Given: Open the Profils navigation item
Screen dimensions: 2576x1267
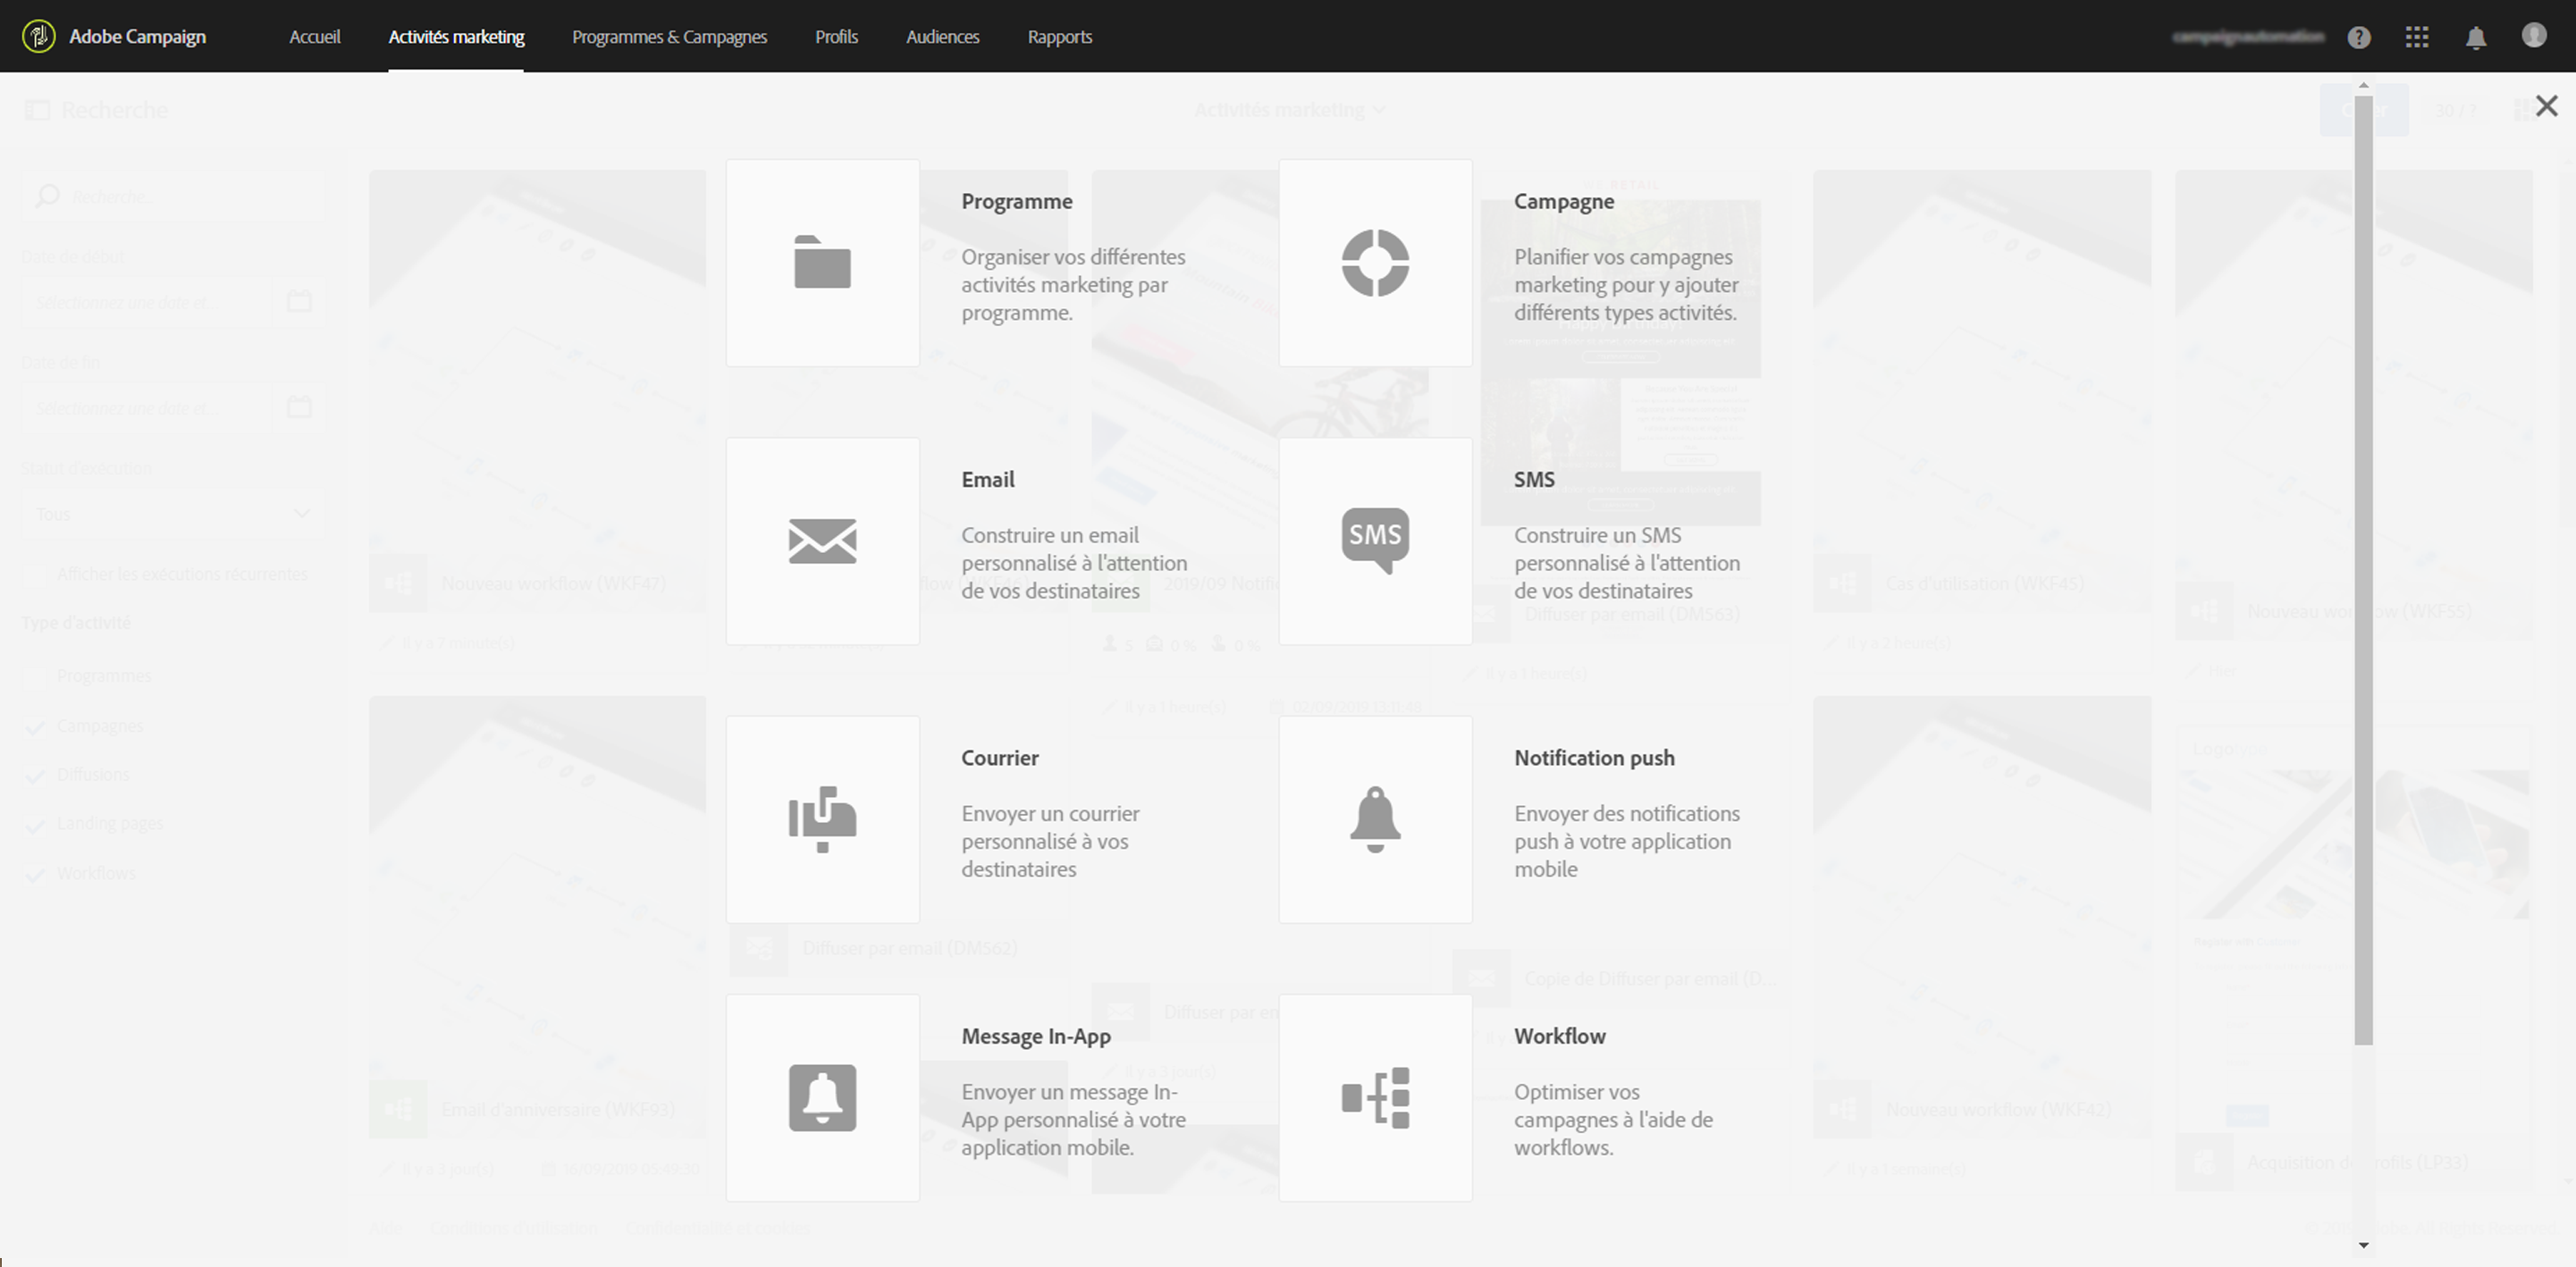Looking at the screenshot, I should click(x=836, y=37).
